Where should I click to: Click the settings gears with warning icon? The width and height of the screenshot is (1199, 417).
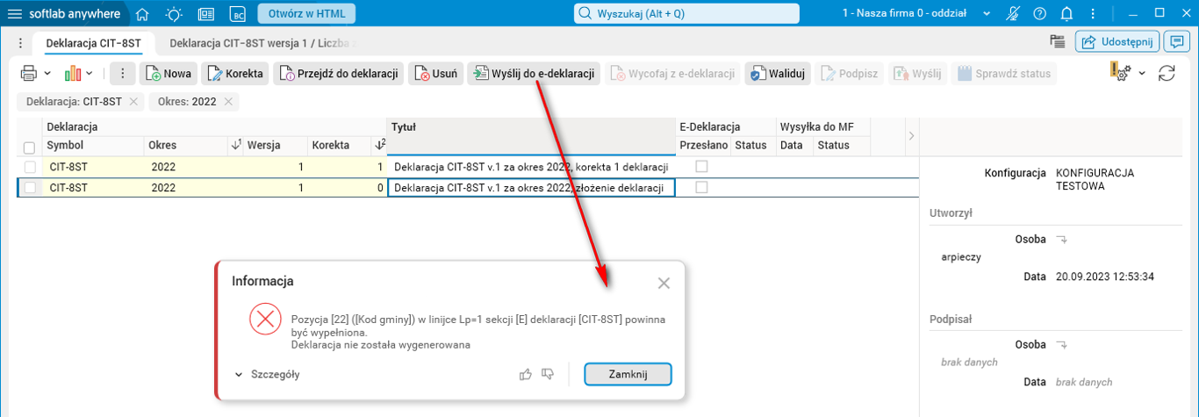[x=1120, y=73]
